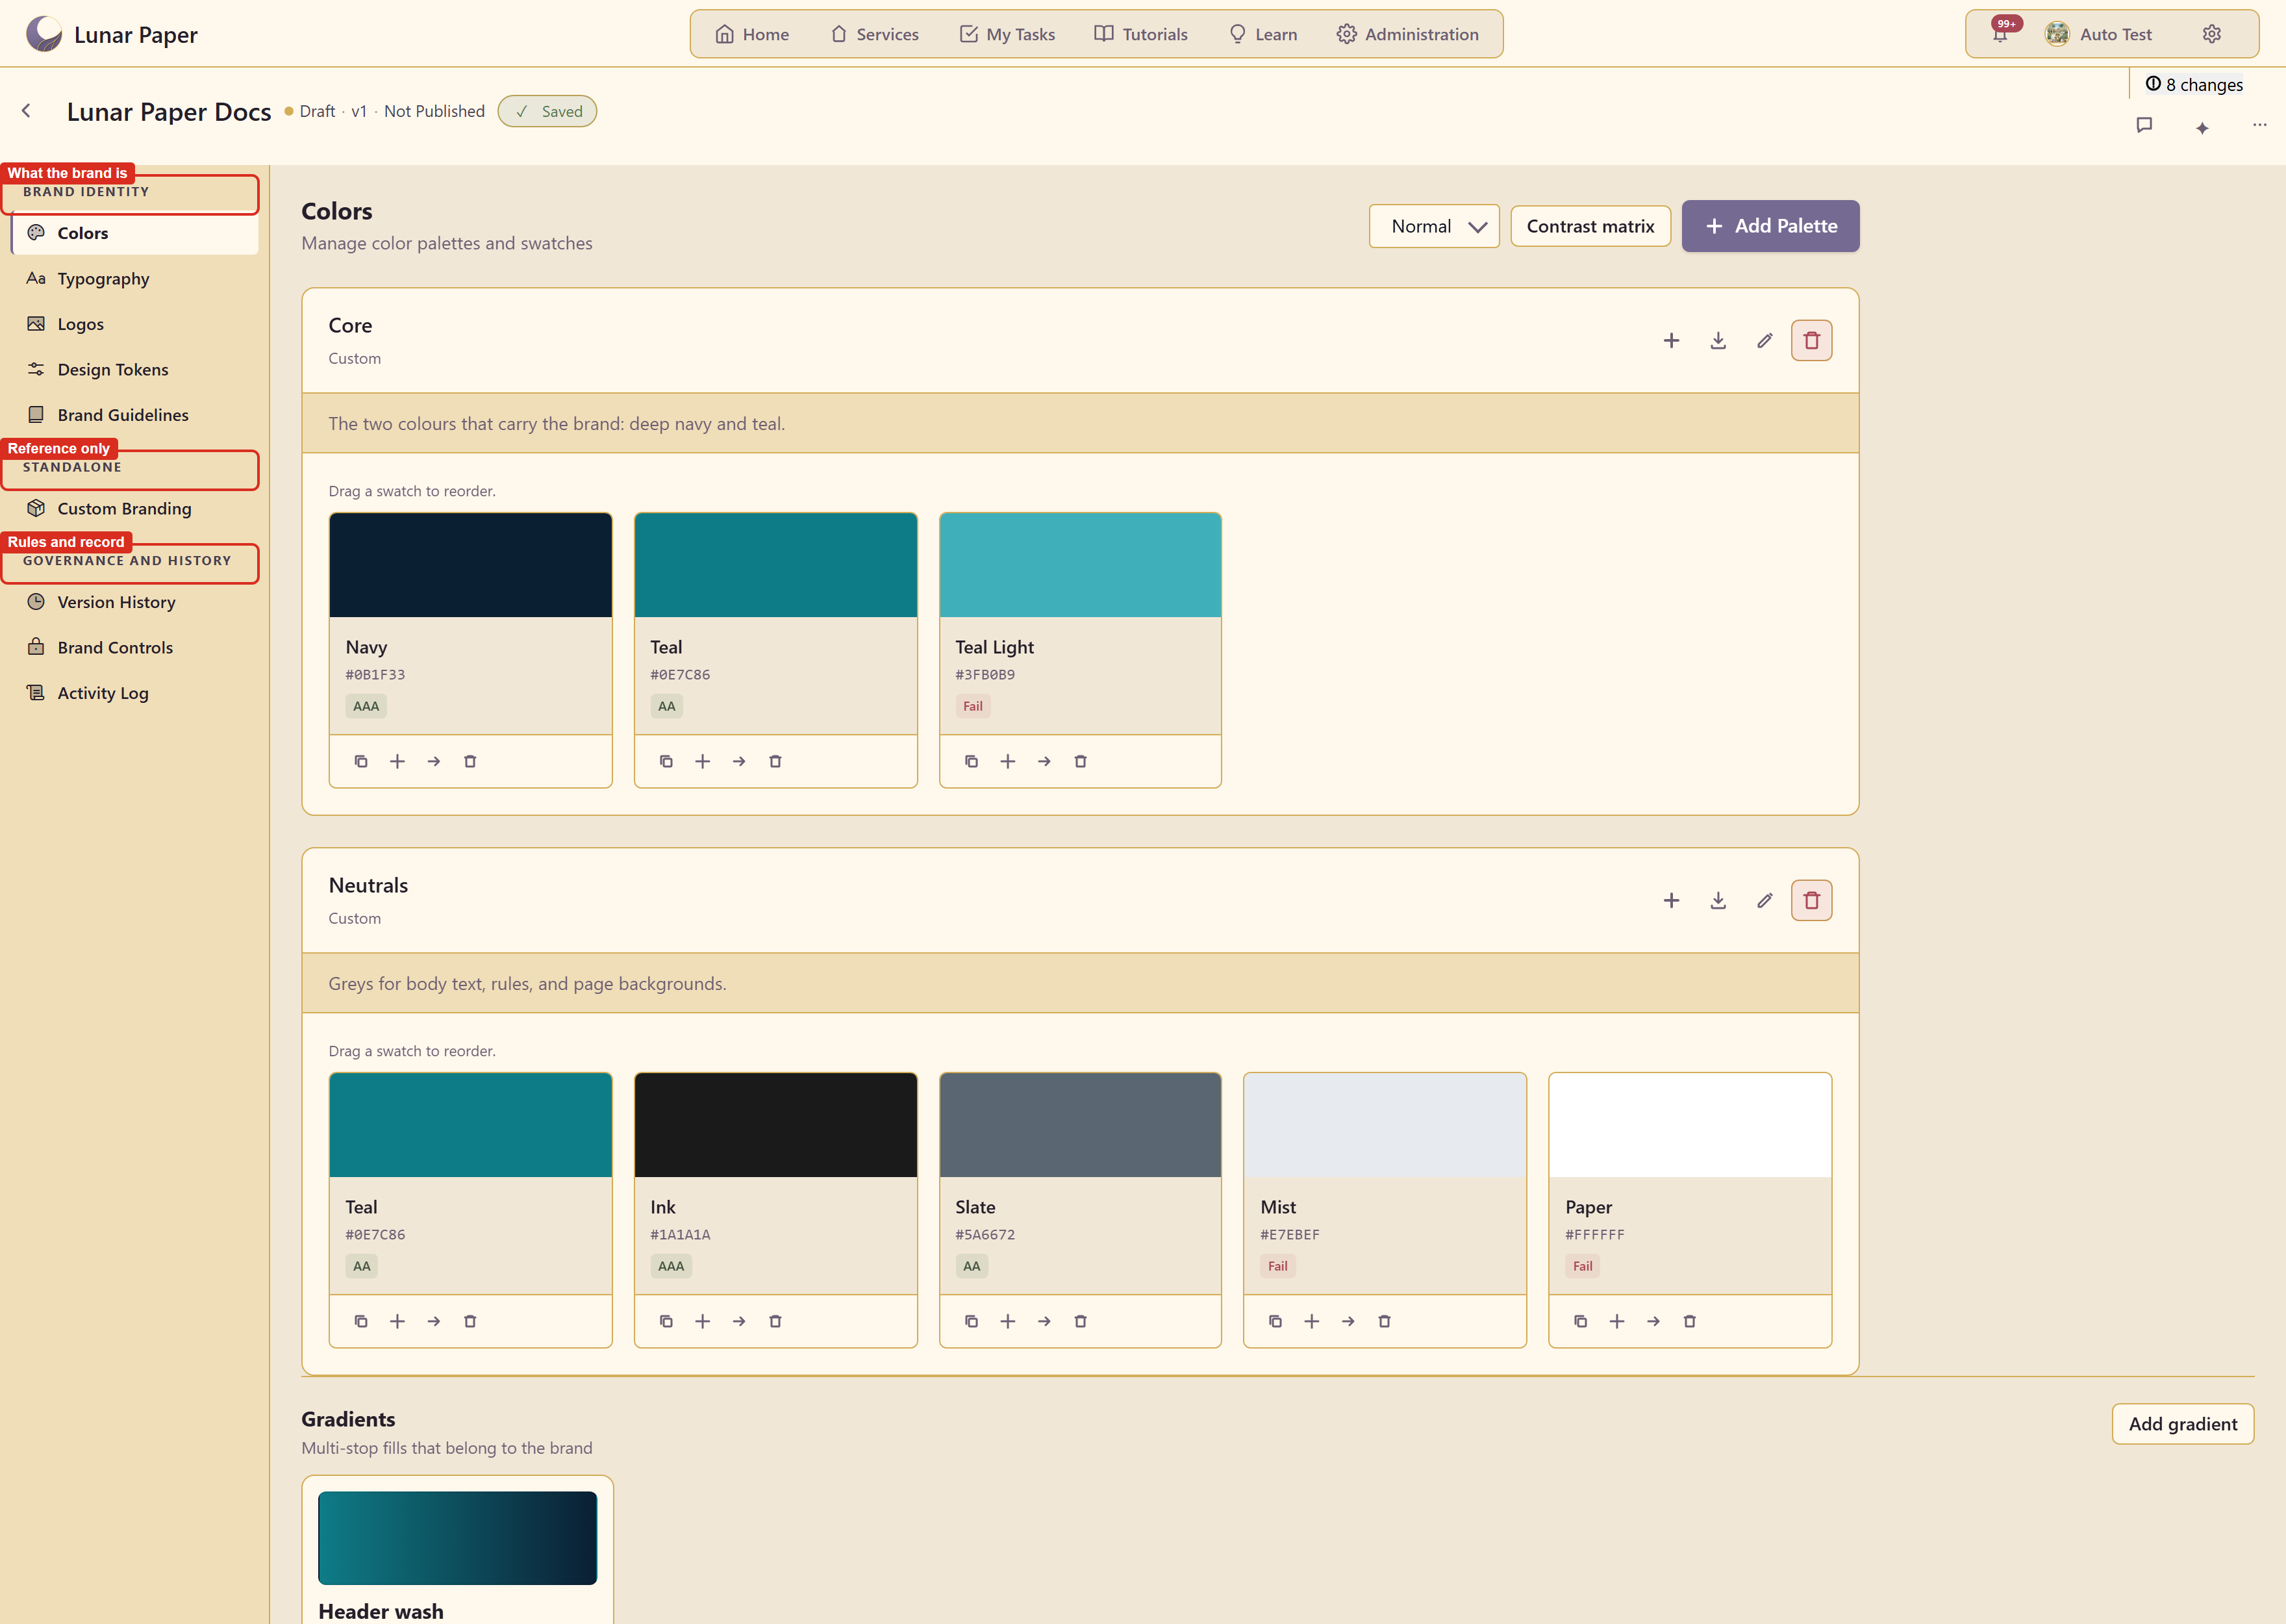2286x1624 pixels.
Task: Open Design Tokens in the sidebar
Action: 134,370
